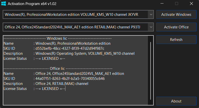Open the Office24Standard2024VL combo box
Viewport: 199px width, 108px height.
tap(75, 27)
